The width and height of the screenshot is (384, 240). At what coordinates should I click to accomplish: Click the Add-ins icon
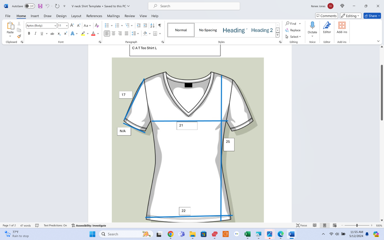point(342,28)
